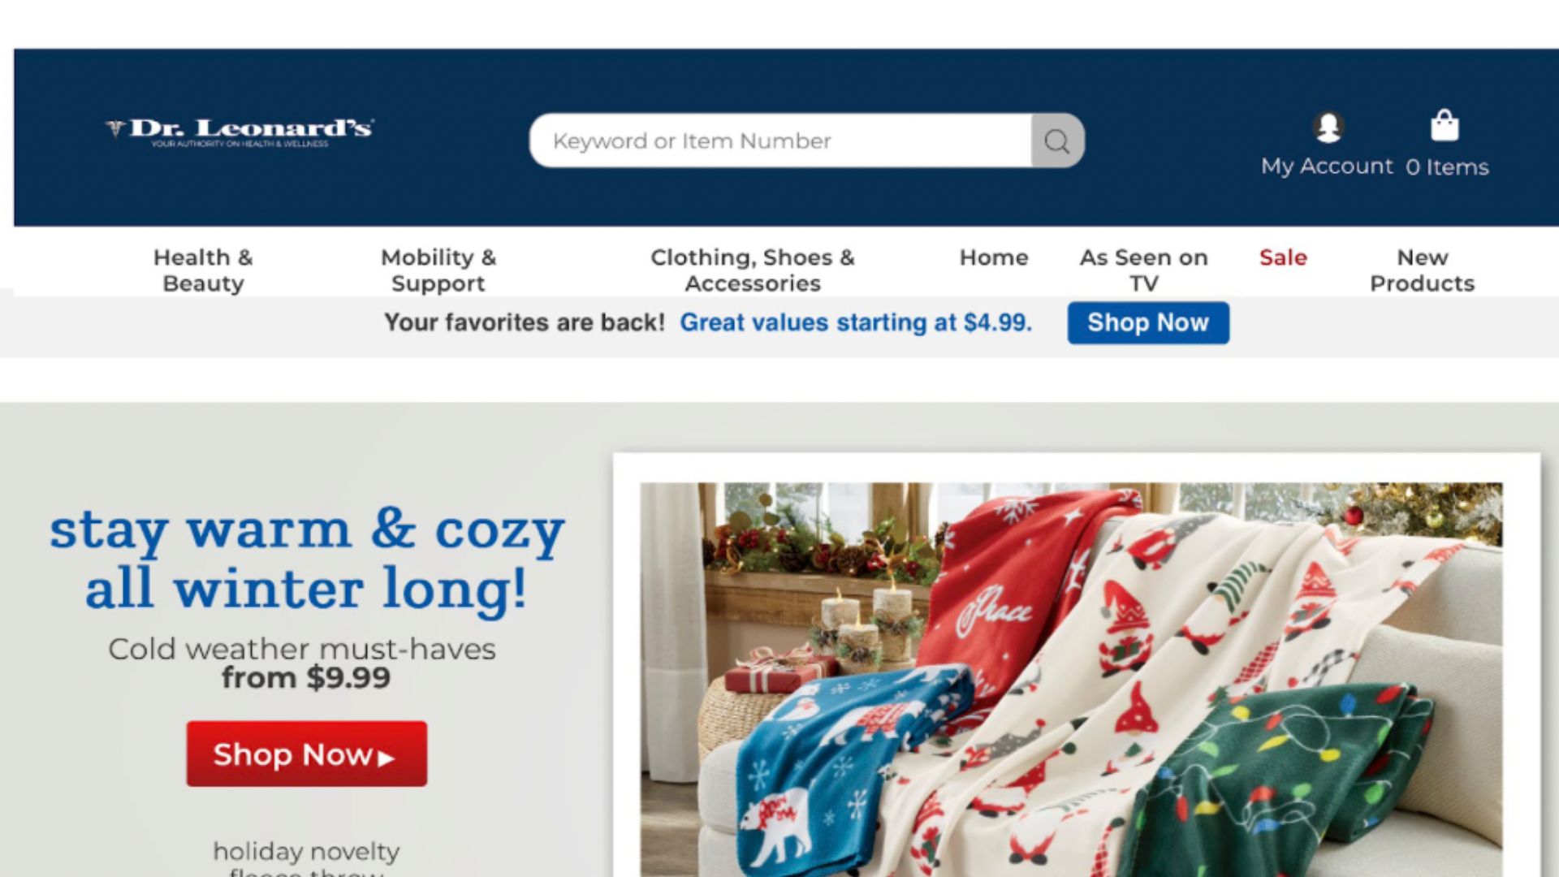1559x877 pixels.
Task: Click the holiday fleece throws image
Action: tap(1071, 680)
